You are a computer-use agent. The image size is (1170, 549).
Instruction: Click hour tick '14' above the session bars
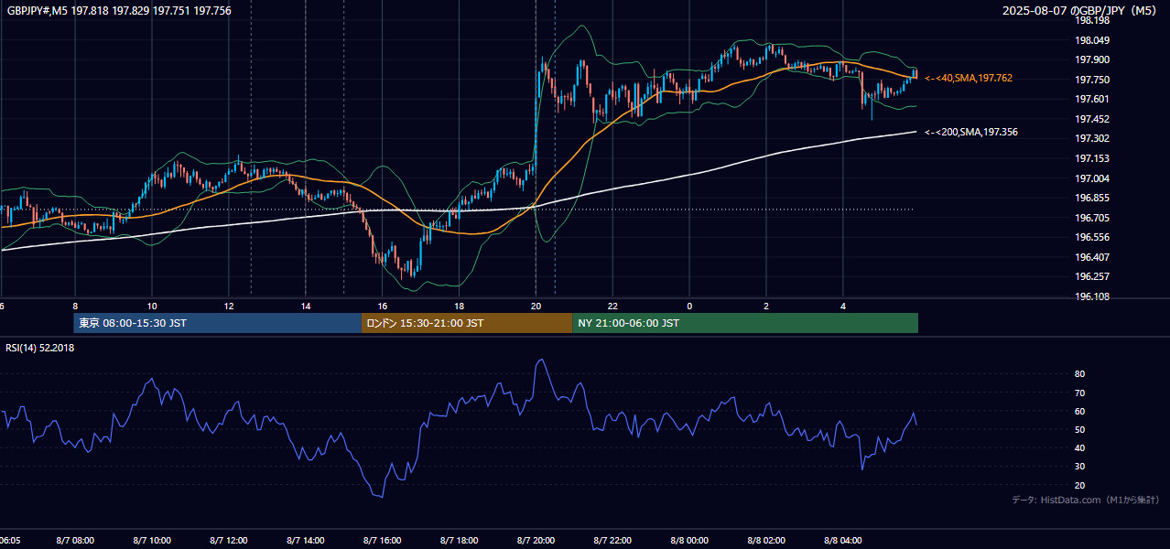(x=306, y=306)
